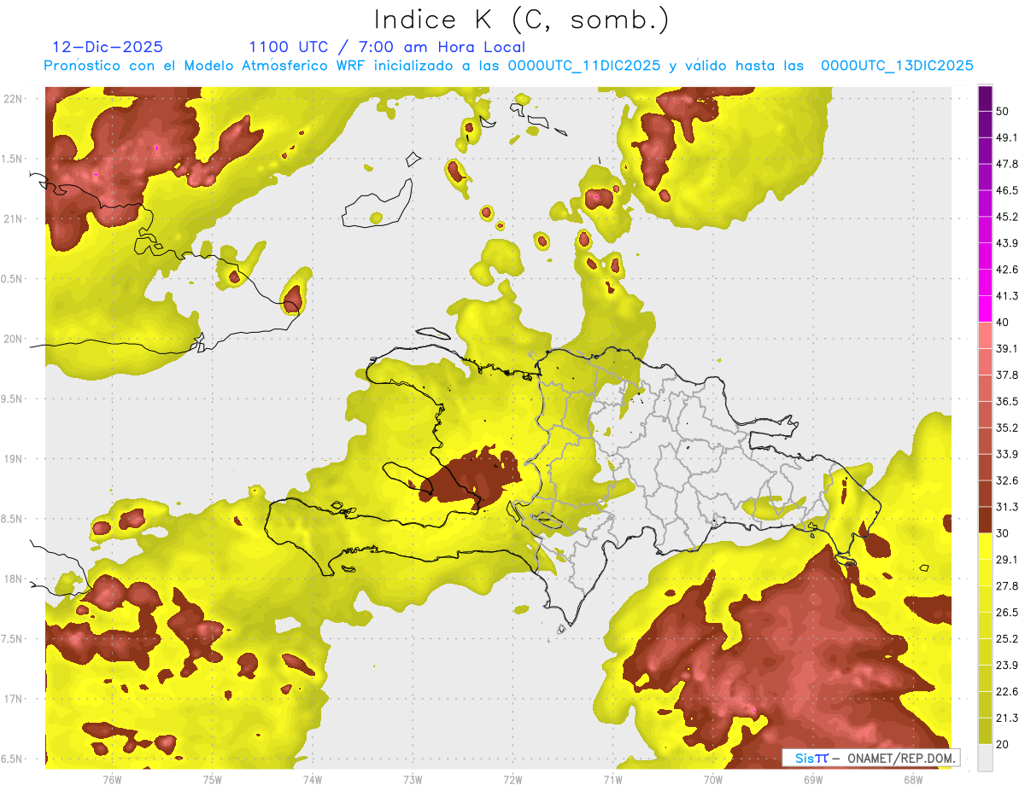Click the bright yellow swatch between 29.1 and 30
The width and height of the screenshot is (1025, 791).
click(985, 546)
